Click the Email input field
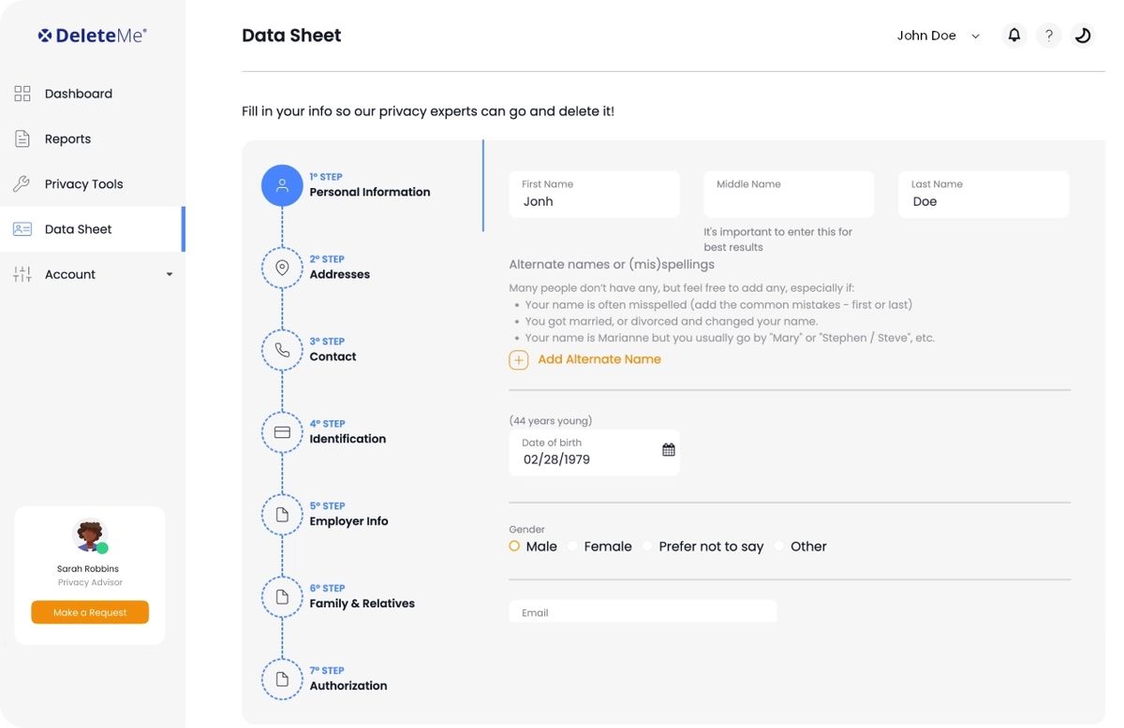 (x=643, y=610)
